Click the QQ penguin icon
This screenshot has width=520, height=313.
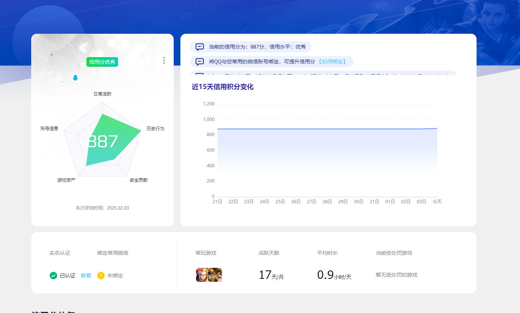(x=75, y=78)
